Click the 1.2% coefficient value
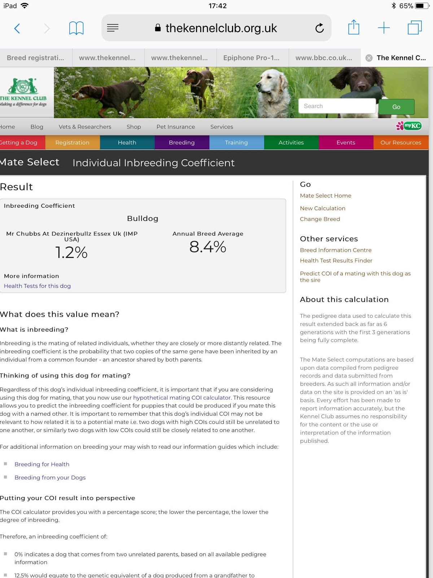The height and width of the screenshot is (578, 433). [71, 252]
